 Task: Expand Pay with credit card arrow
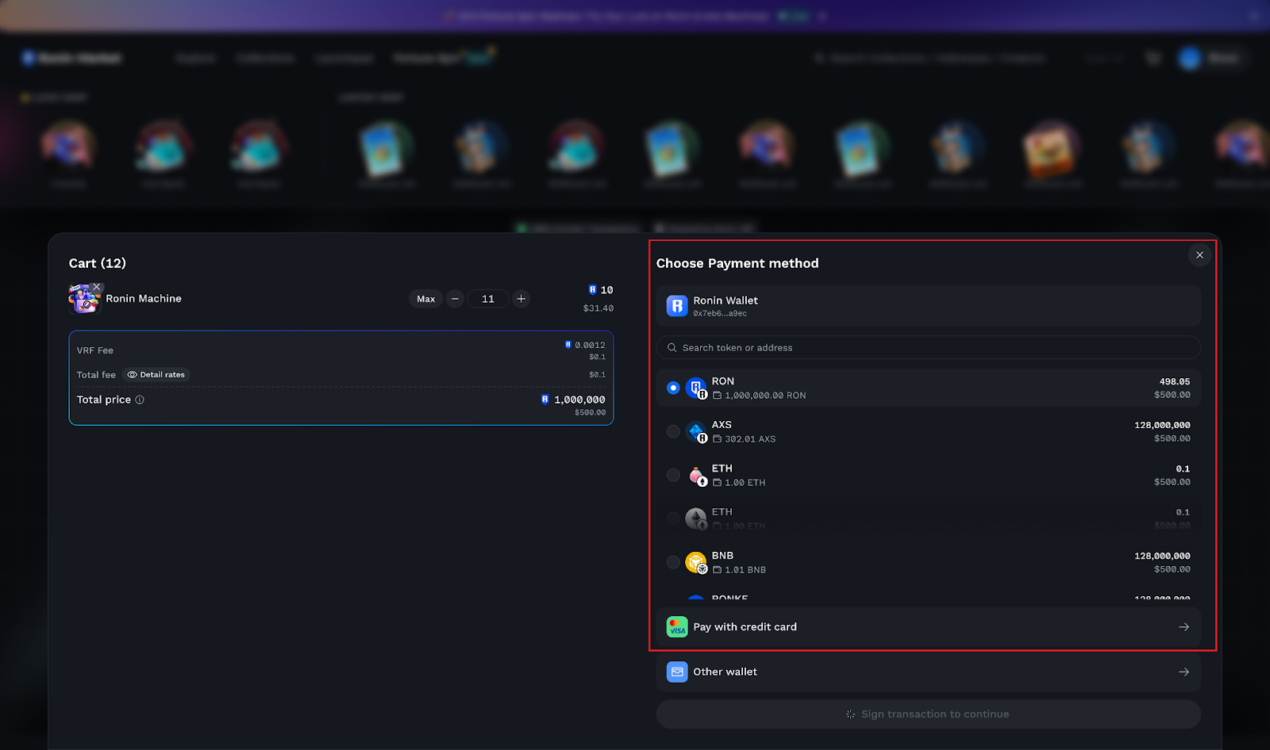(1183, 627)
